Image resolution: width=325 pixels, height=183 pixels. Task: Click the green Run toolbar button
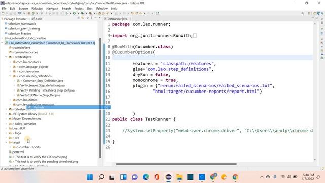coord(74,13)
